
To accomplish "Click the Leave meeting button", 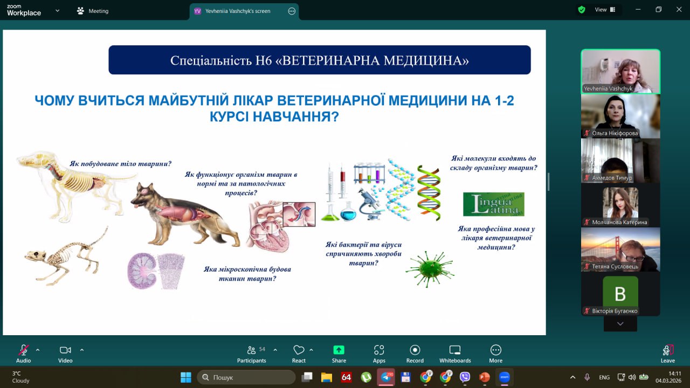I will point(667,353).
